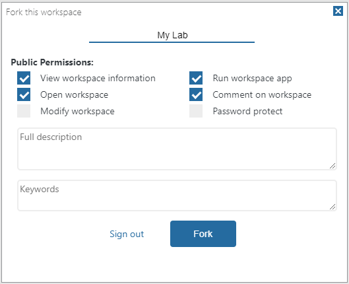The image size is (349, 284).
Task: Enable the Password protect checkbox
Action: (196, 111)
